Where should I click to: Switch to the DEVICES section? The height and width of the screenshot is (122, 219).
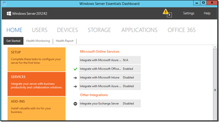click(68, 30)
